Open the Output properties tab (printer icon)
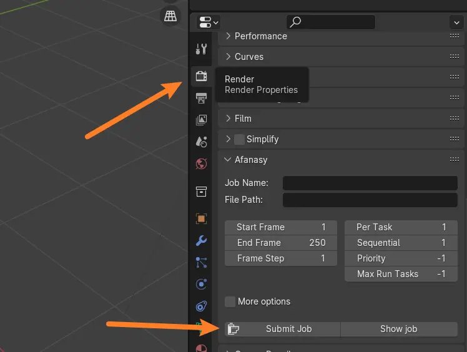Screen dimensions: 467x352 (x=201, y=98)
